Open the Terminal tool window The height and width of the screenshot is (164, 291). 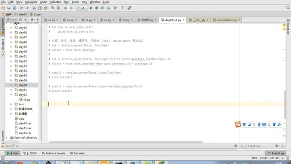pyautogui.click(x=77, y=153)
